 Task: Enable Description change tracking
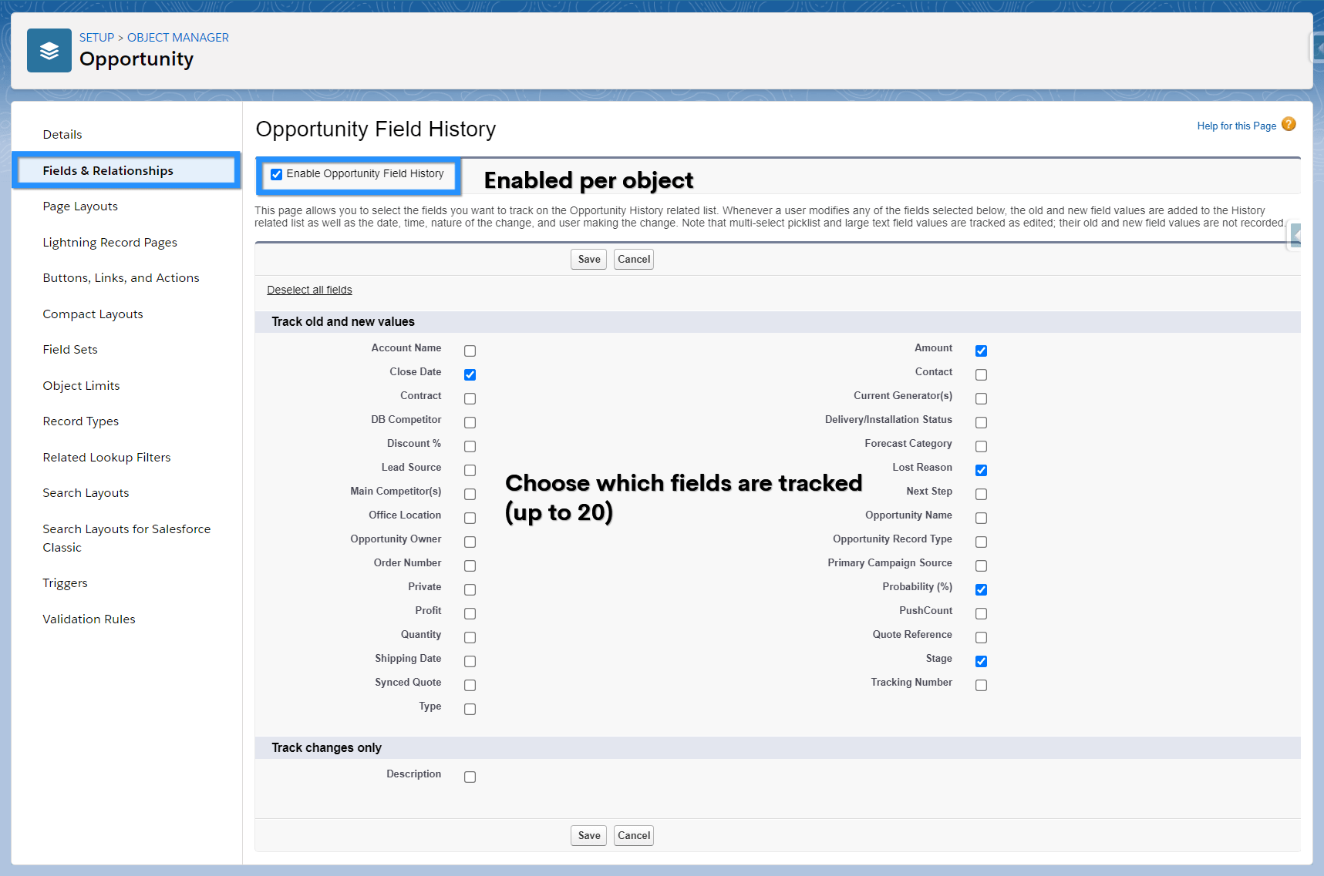tap(470, 777)
